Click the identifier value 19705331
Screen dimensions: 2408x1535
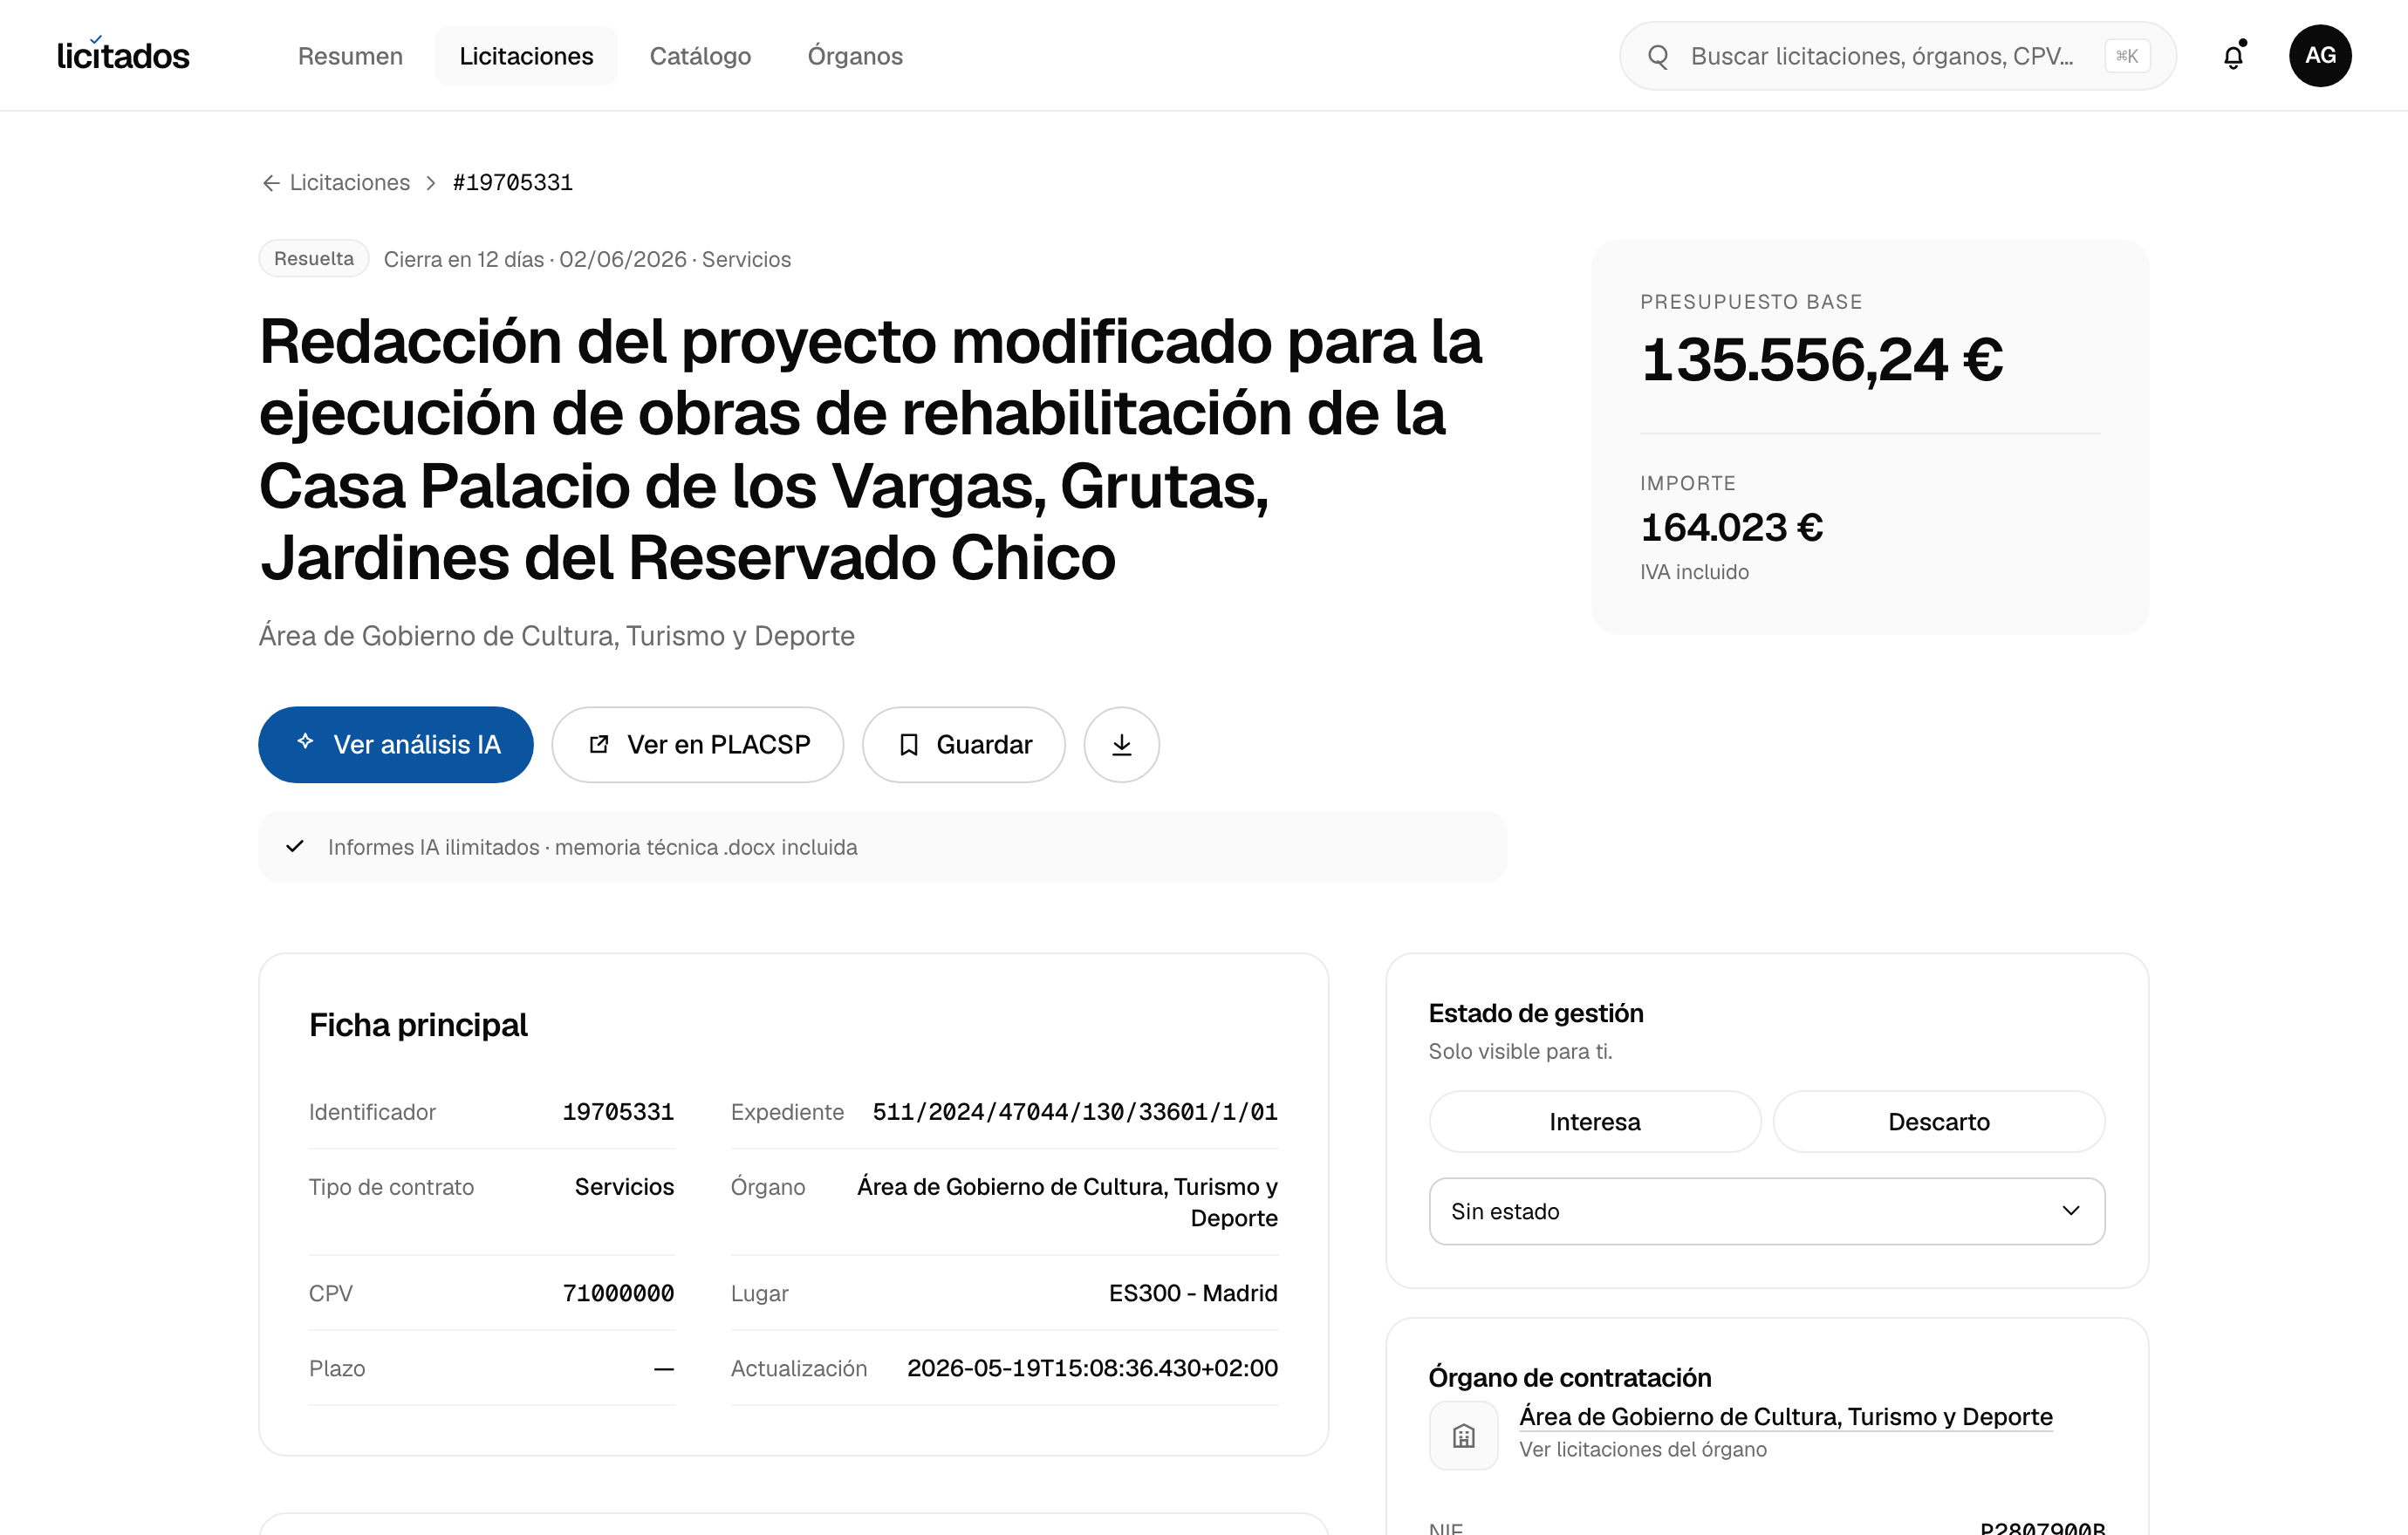(x=618, y=1112)
